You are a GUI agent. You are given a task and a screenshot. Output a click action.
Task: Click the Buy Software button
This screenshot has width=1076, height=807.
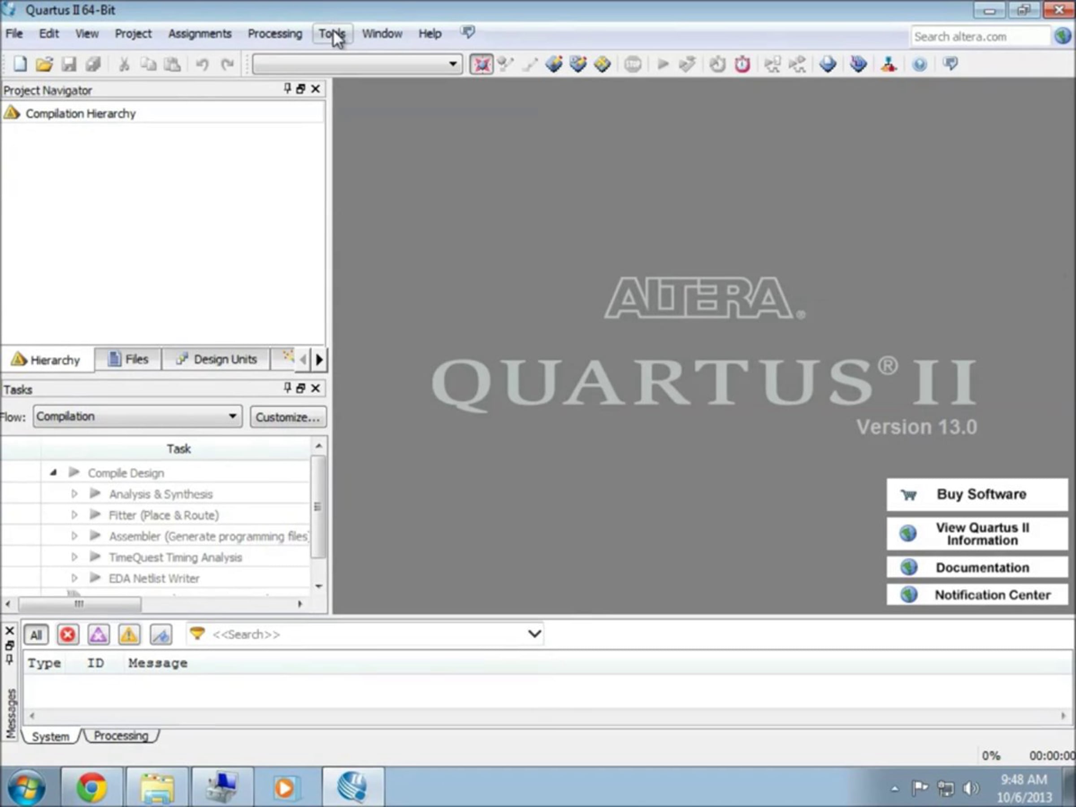(977, 494)
